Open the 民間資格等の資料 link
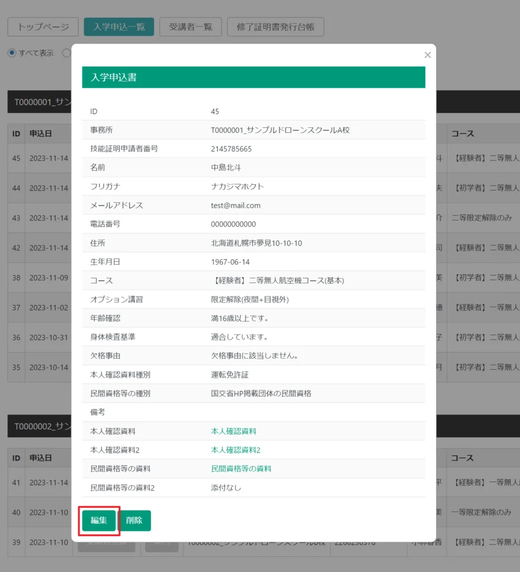 [241, 469]
